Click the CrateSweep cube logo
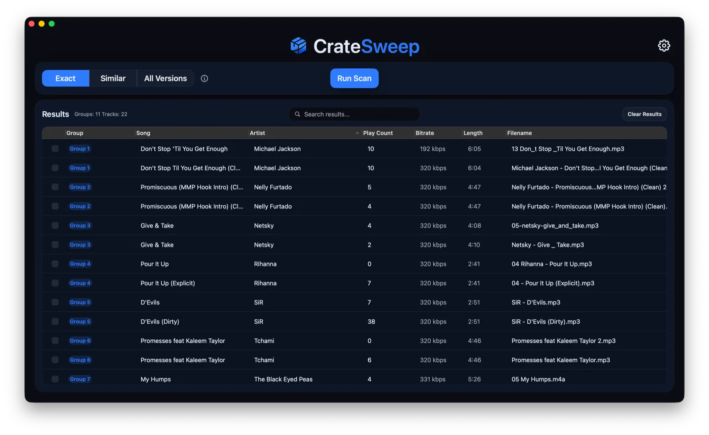 (298, 46)
